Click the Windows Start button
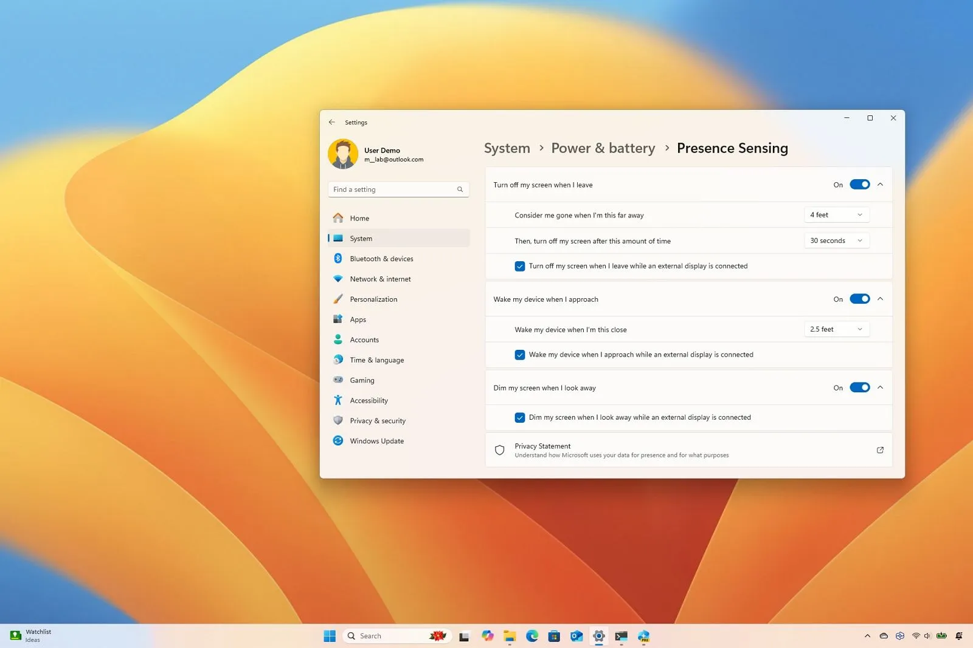This screenshot has height=648, width=973. point(330,636)
